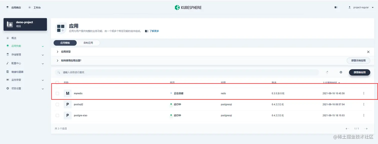Click the demo-project card icon
378x144 pixels.
[10, 24]
